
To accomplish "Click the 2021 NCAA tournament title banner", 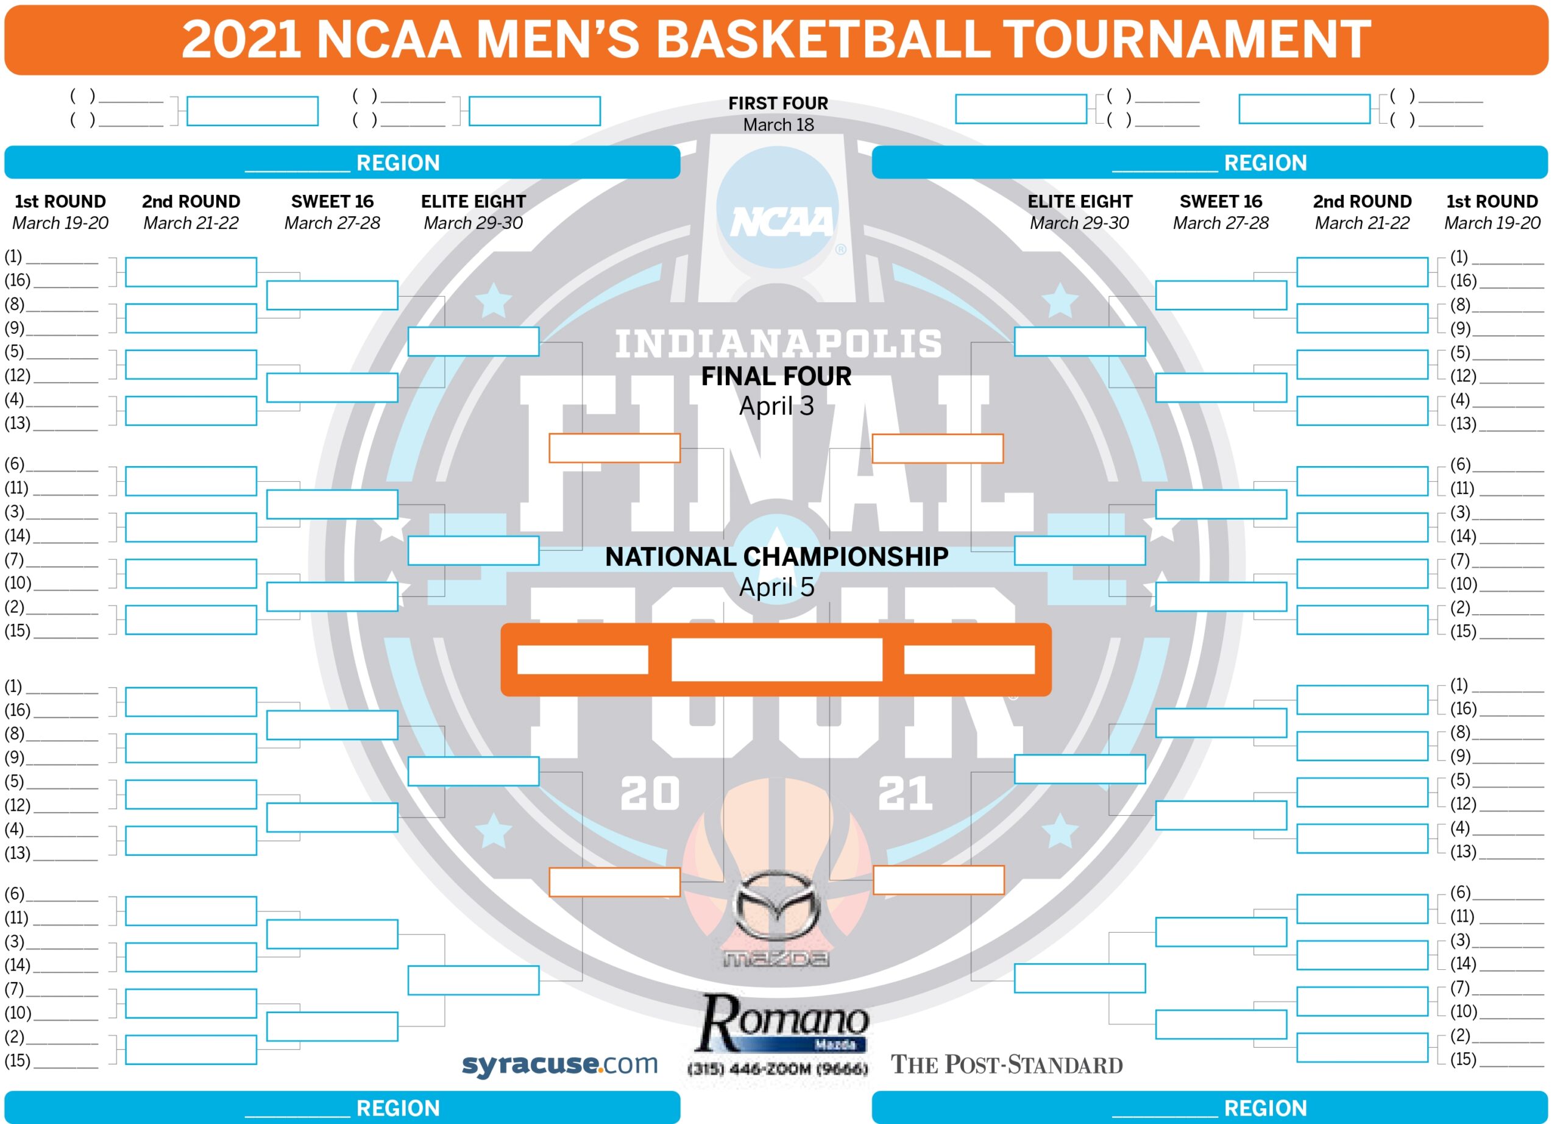I will (776, 39).
